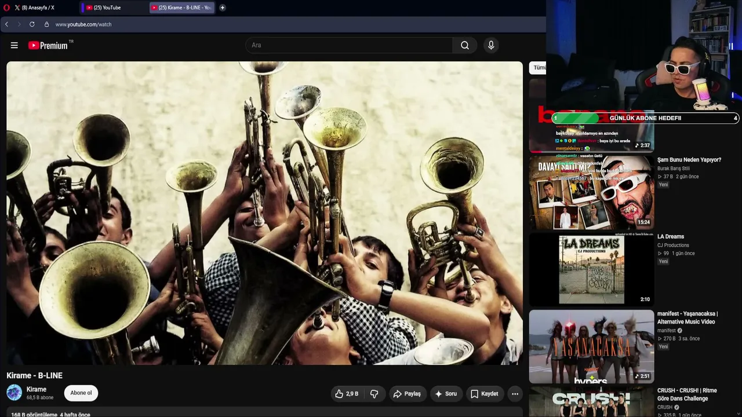Click the 168 B görüntüleme description line
742x417 pixels.
[50, 415]
